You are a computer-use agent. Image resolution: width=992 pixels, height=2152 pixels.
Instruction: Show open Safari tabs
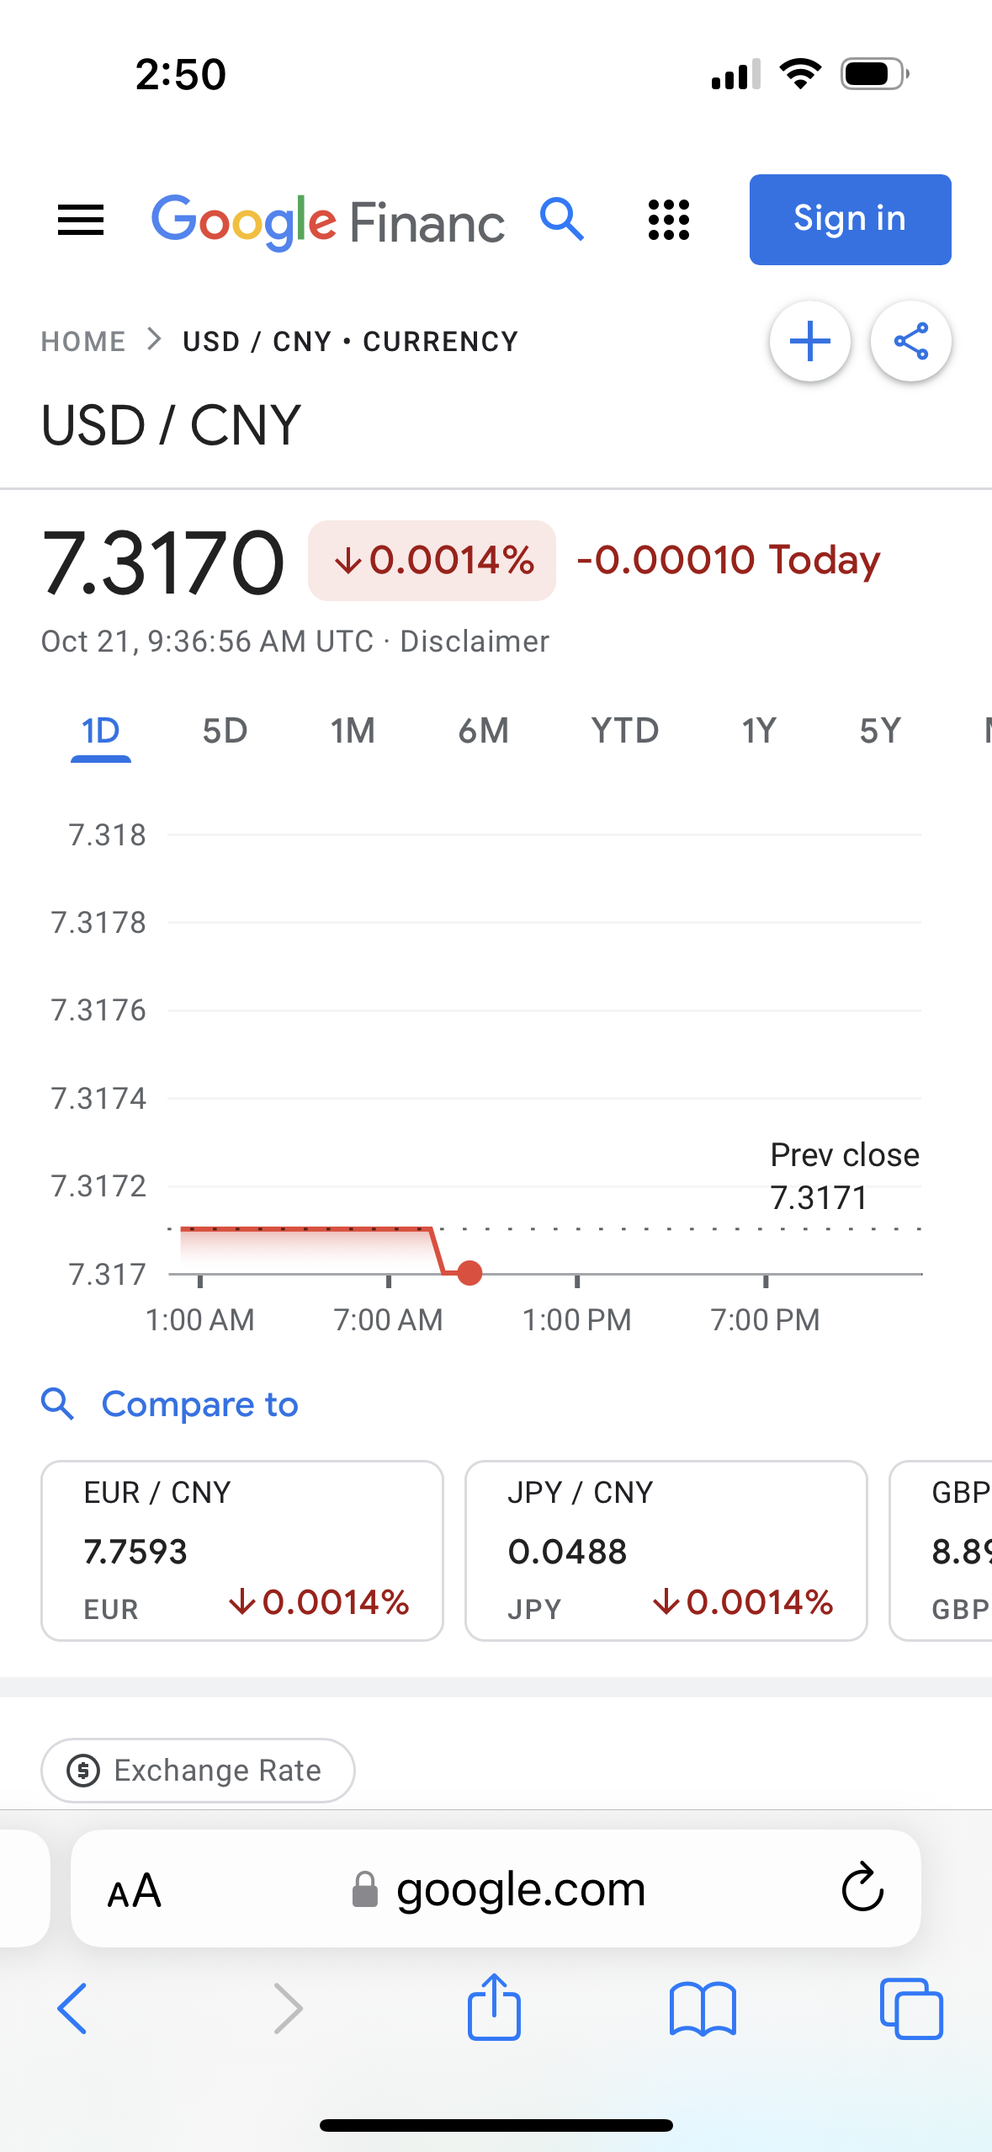[910, 2008]
